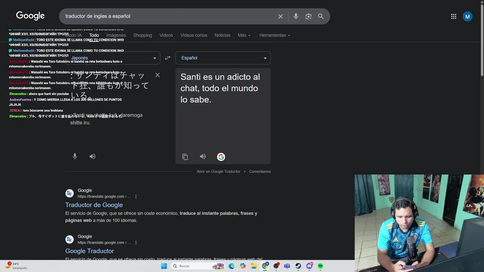Switch to the Todo results tab

tap(94, 35)
